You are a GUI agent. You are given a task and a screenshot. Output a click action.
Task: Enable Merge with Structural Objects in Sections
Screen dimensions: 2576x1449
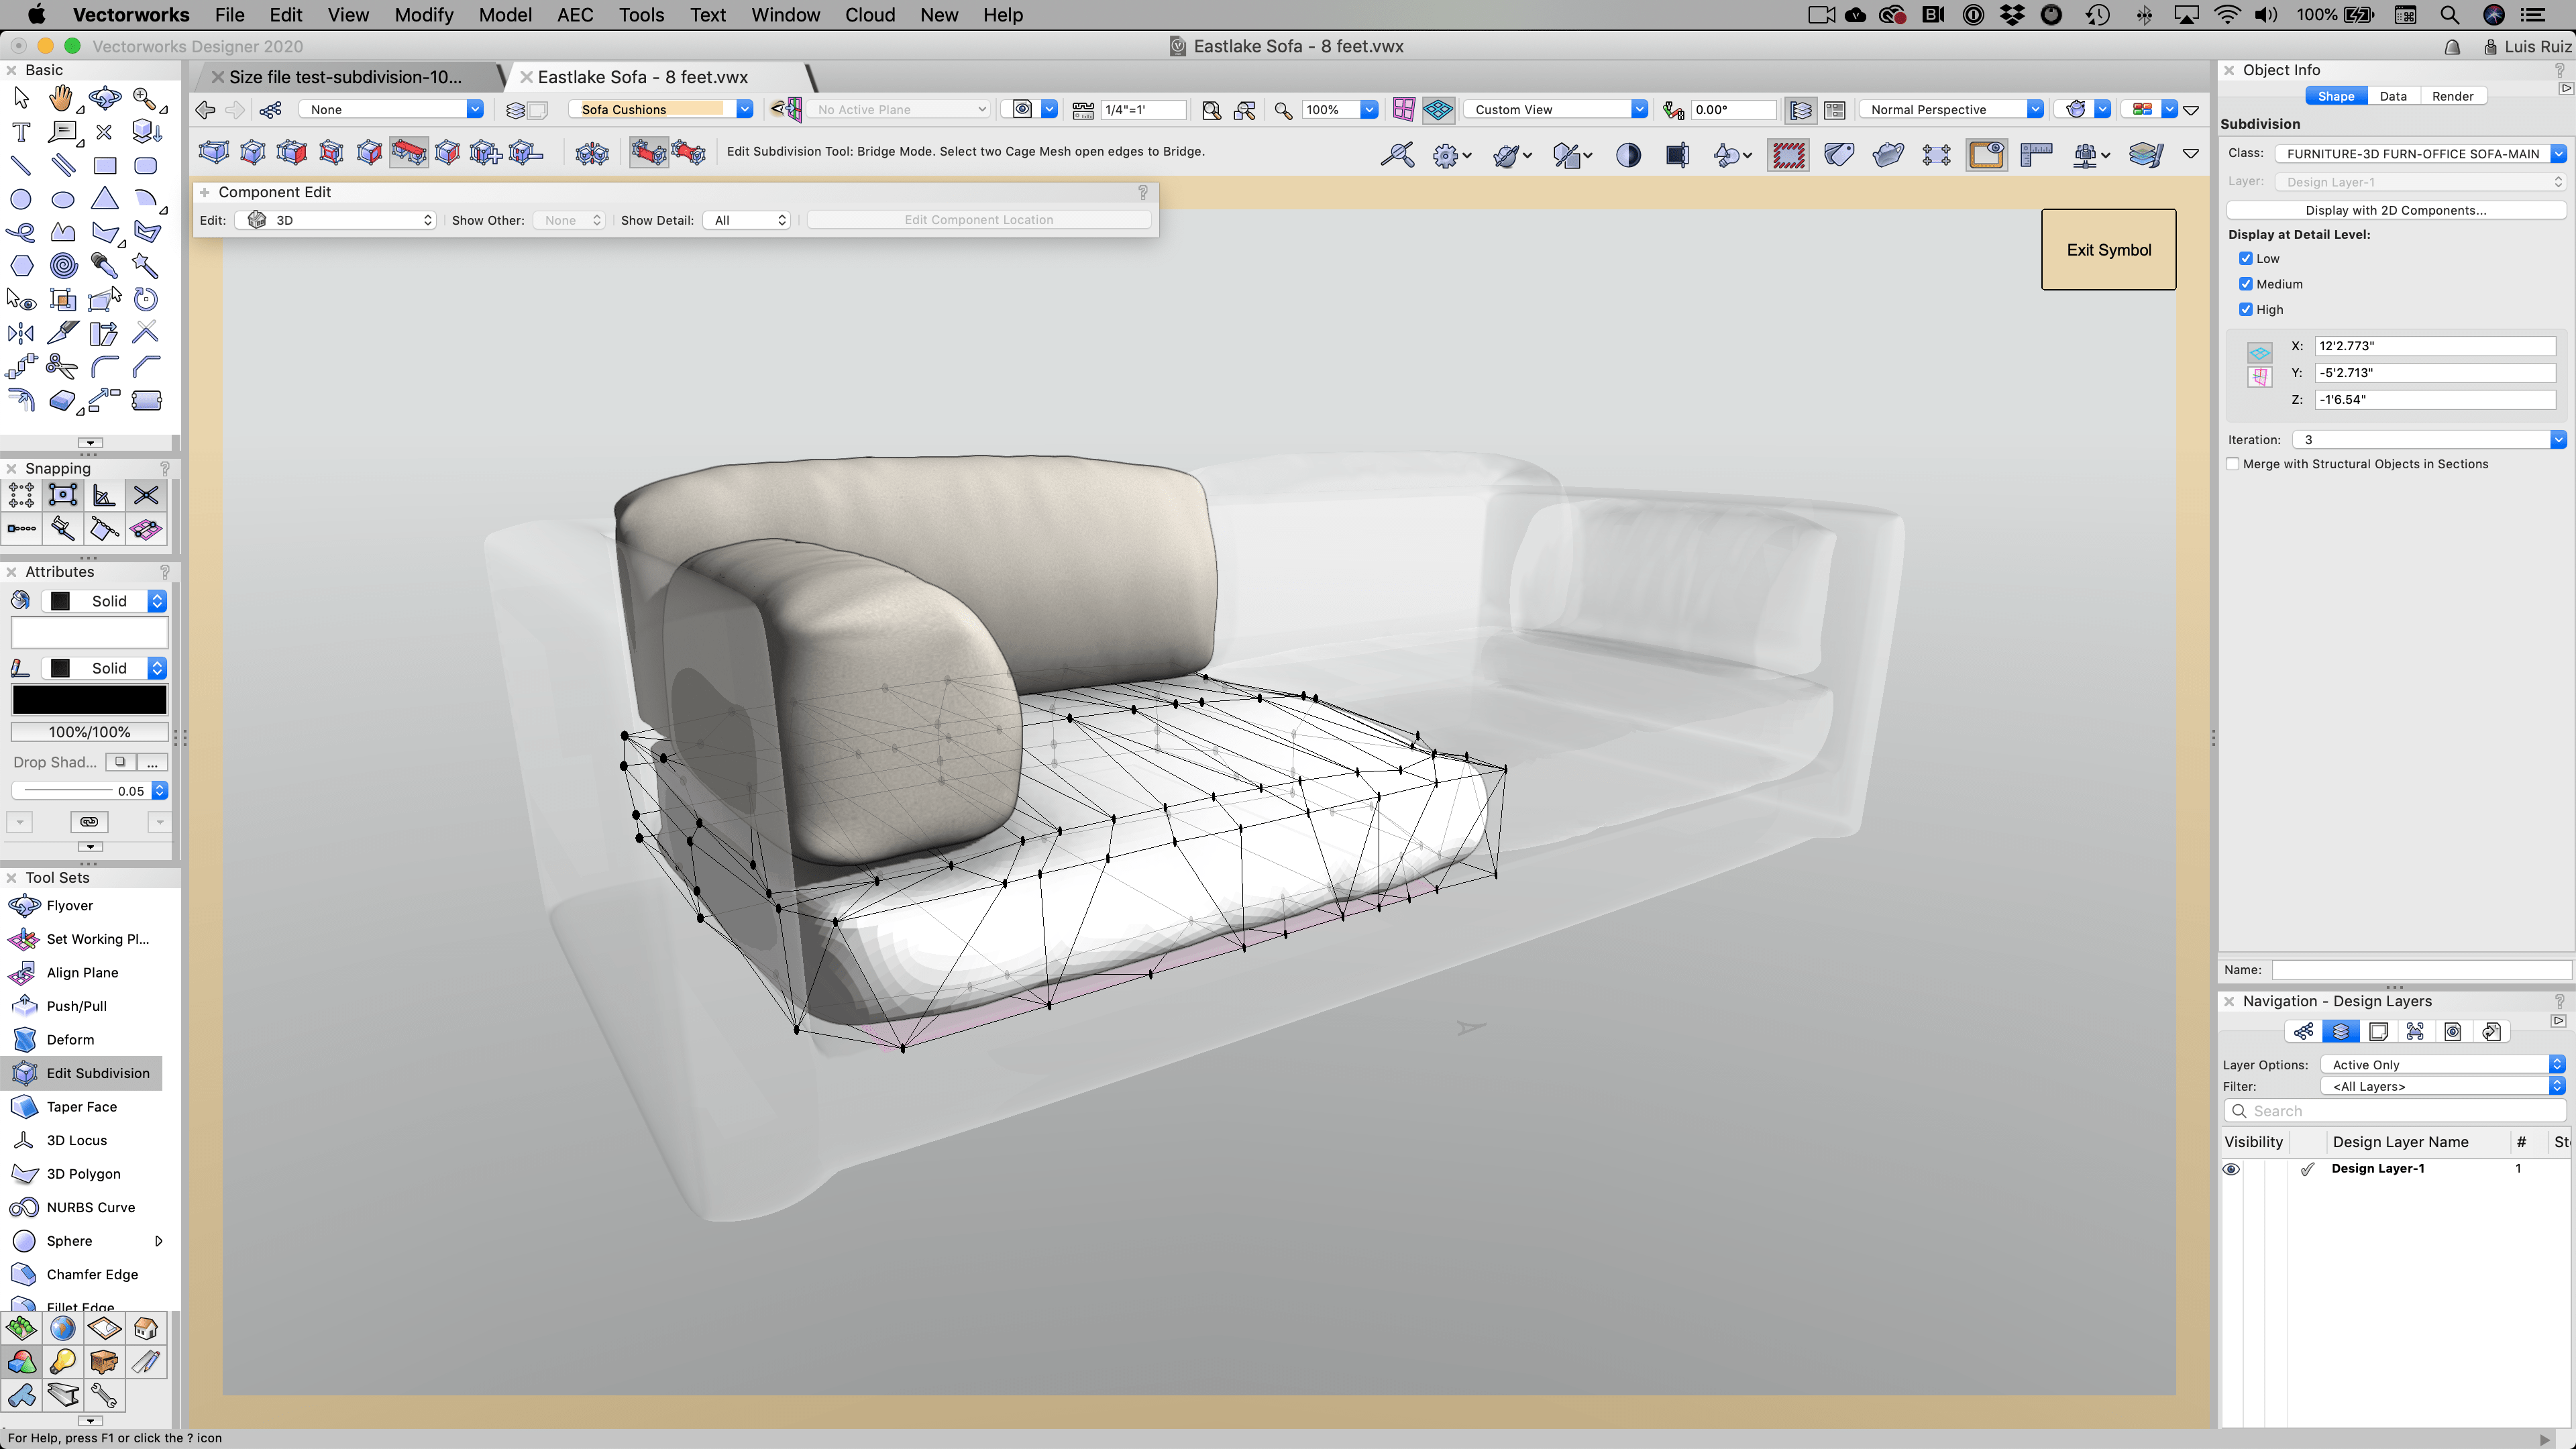click(x=2233, y=464)
